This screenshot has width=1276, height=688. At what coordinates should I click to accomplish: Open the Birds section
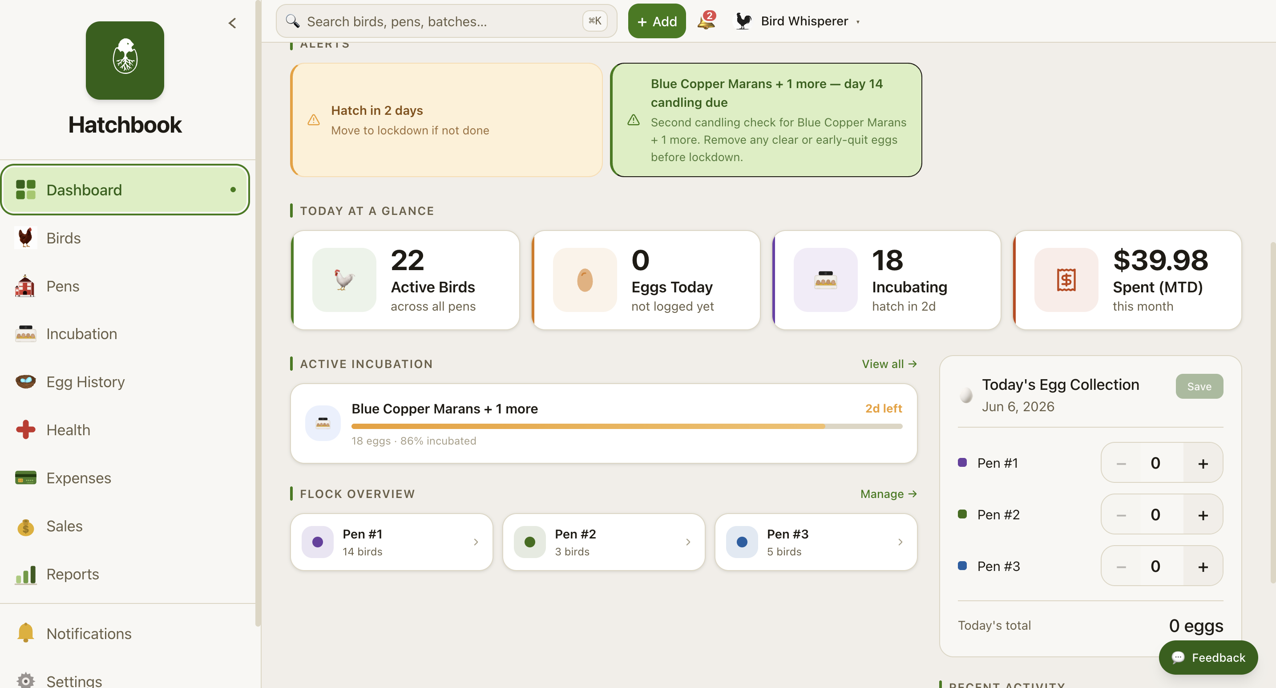(125, 238)
